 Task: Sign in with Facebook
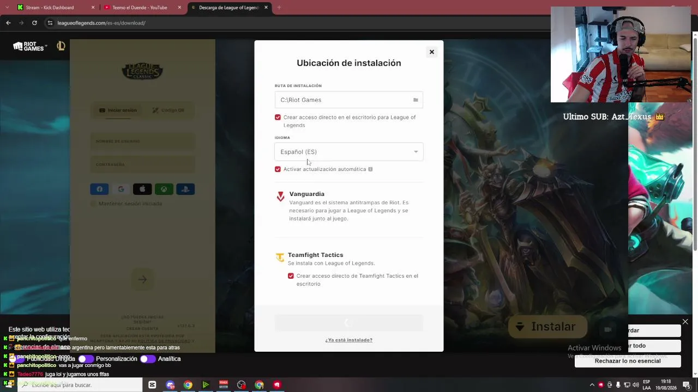99,189
